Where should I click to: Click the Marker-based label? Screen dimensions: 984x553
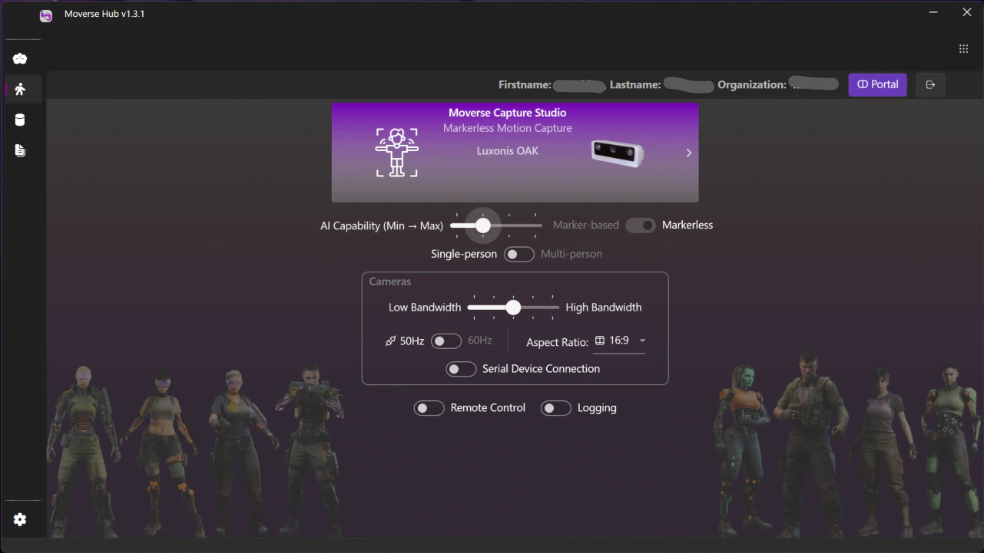tap(586, 225)
